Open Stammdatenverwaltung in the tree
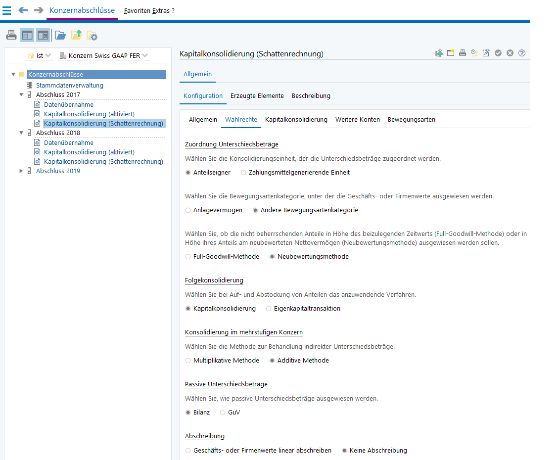The height and width of the screenshot is (460, 559). click(x=70, y=85)
